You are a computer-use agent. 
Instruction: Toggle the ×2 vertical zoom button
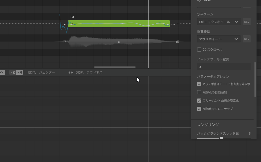coord(13,72)
